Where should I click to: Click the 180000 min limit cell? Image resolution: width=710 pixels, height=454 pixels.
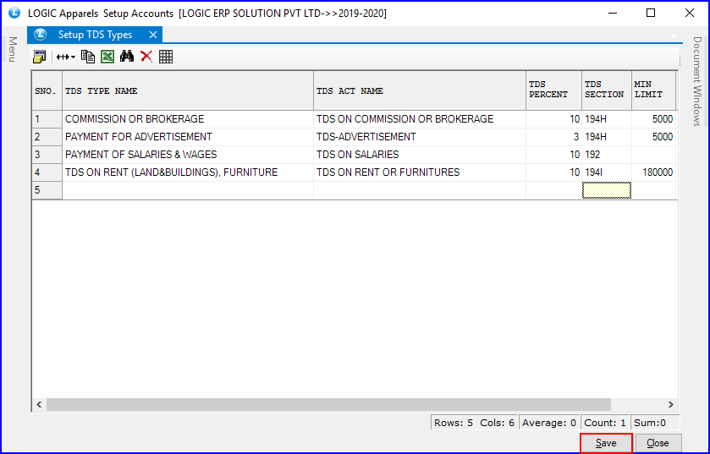coord(653,172)
